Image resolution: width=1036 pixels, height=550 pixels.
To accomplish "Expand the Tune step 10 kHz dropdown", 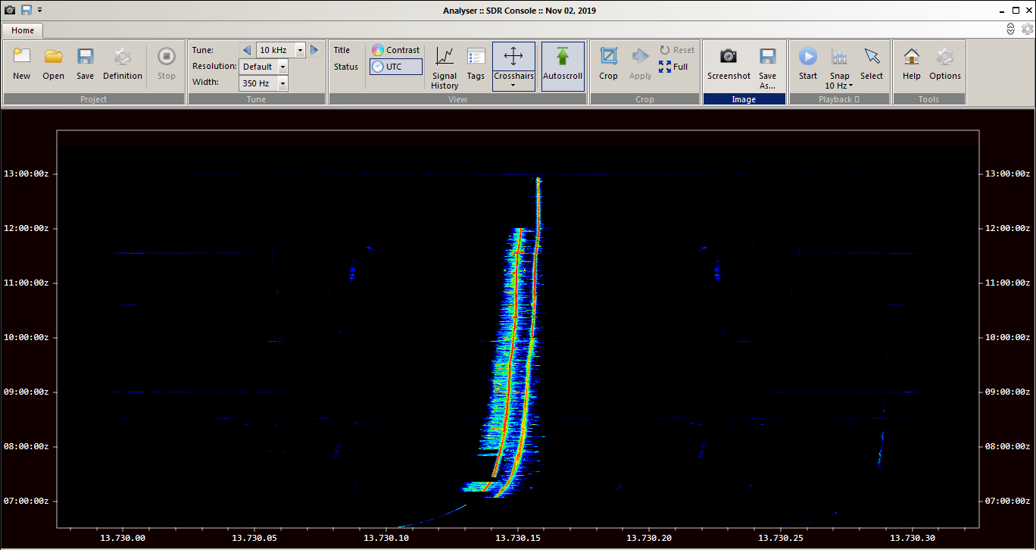I will 300,50.
